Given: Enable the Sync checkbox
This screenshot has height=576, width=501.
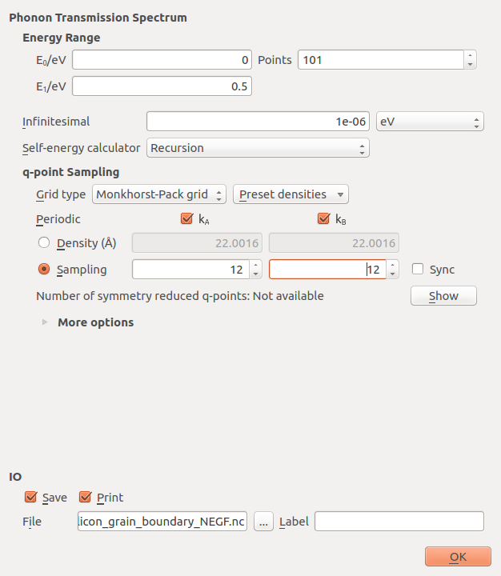Looking at the screenshot, I should tap(418, 270).
